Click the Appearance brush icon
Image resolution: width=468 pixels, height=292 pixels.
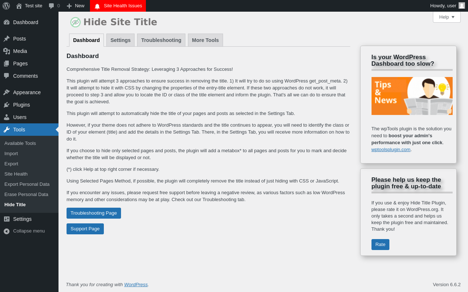pos(7,92)
